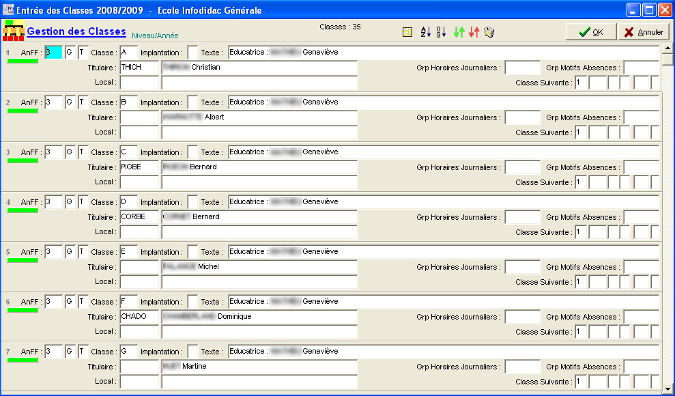The width and height of the screenshot is (675, 396).
Task: Click the AnFF field of row 2
Action: pos(54,102)
